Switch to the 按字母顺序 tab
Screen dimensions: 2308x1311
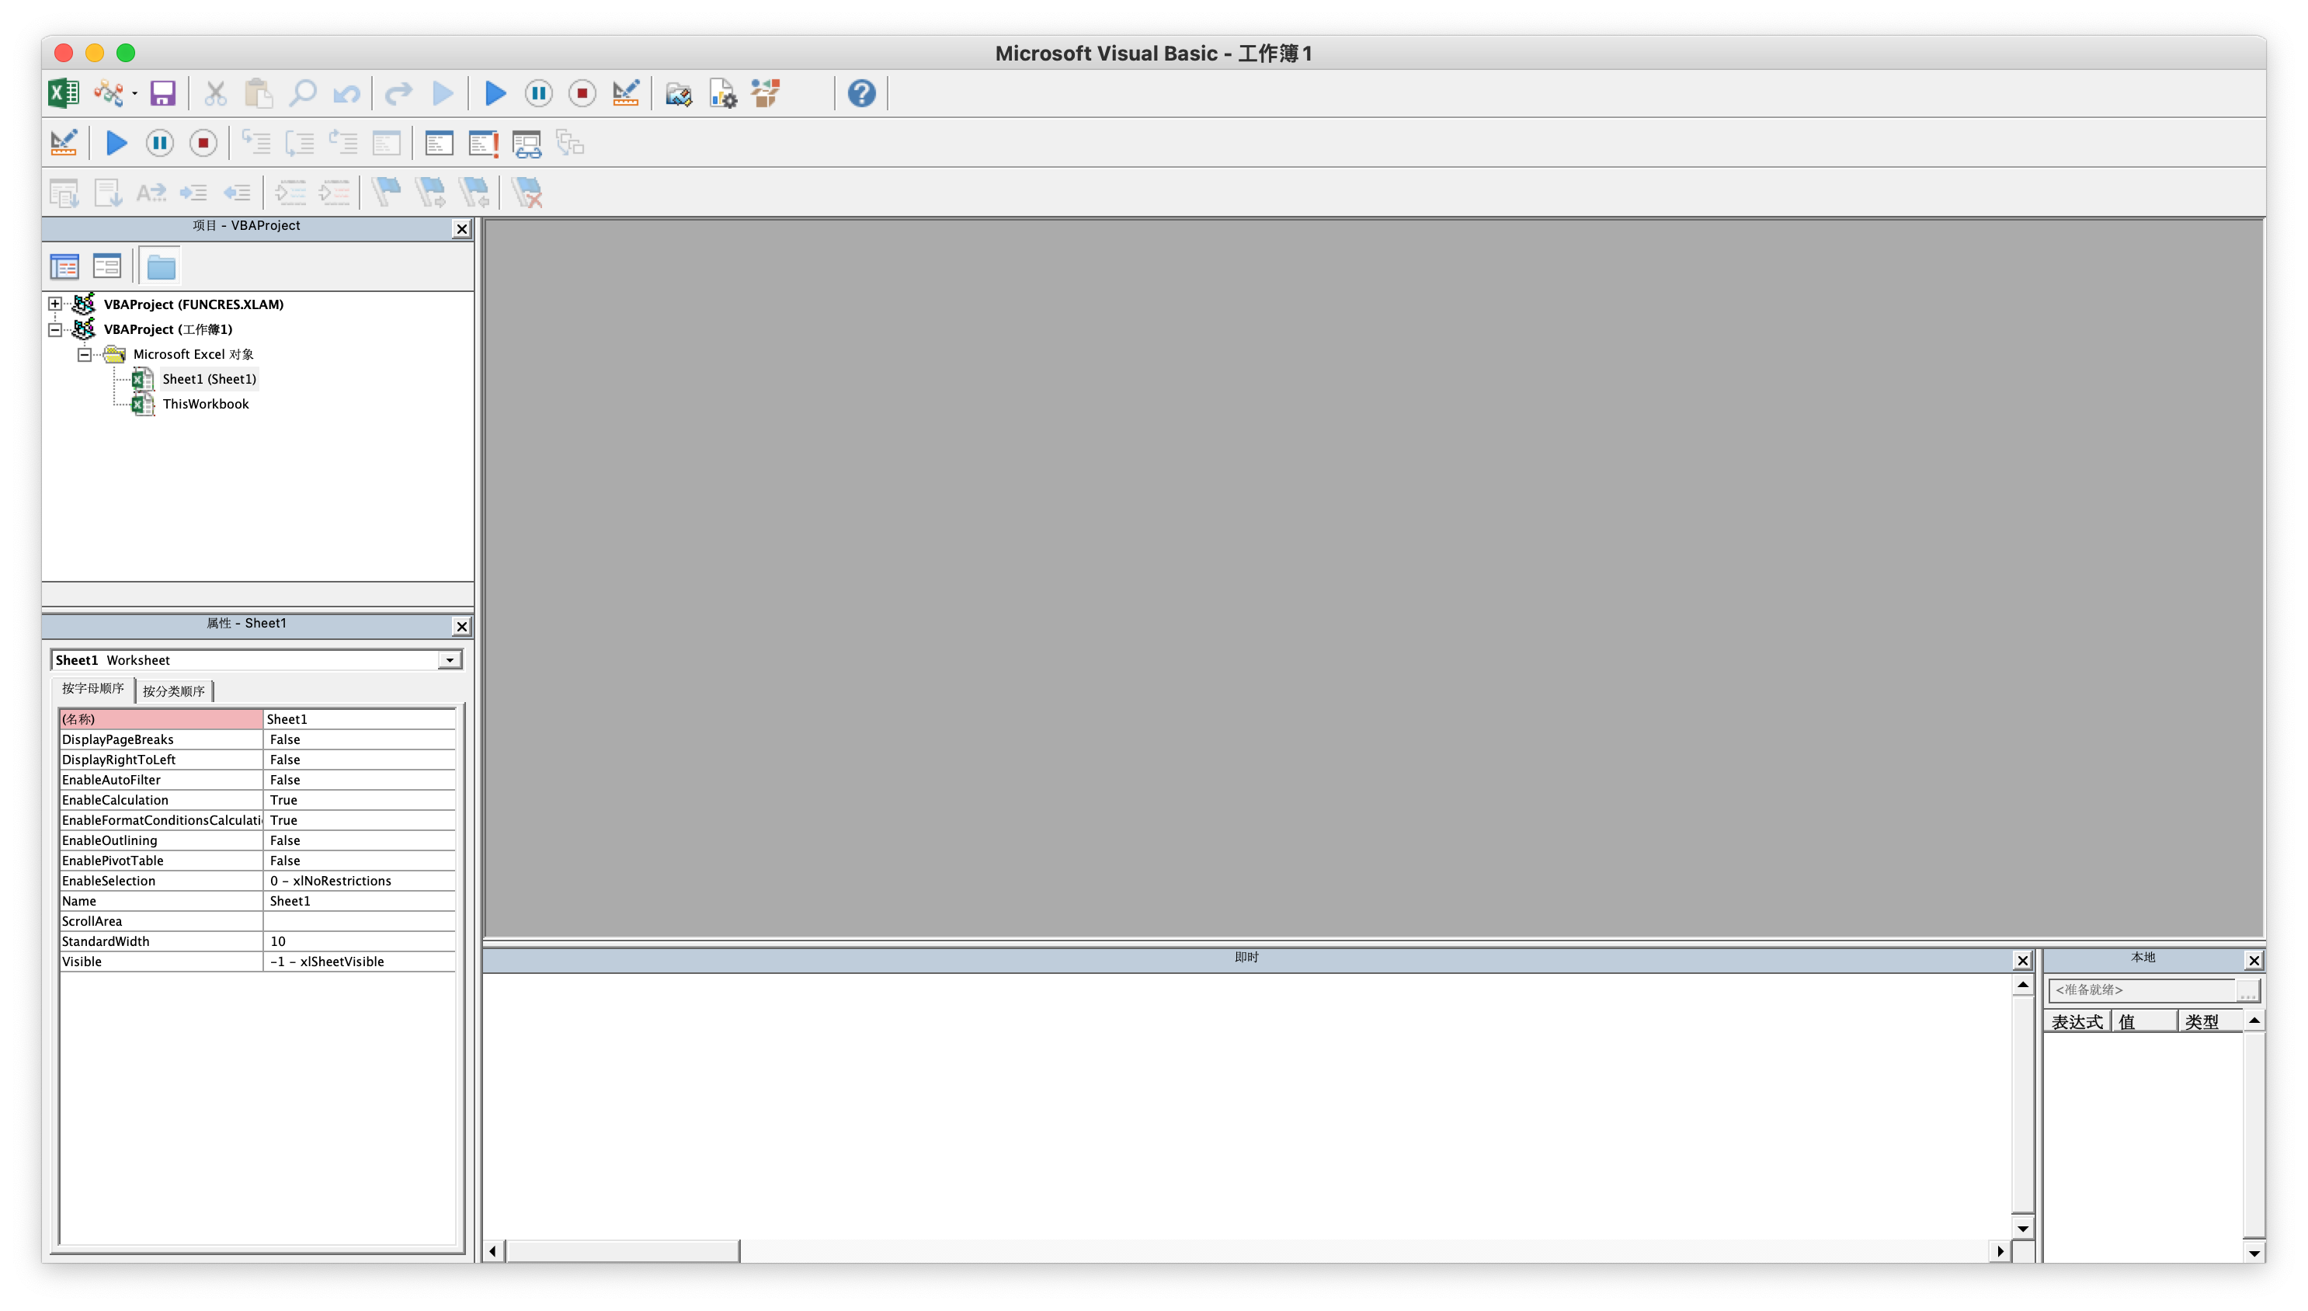pos(92,689)
